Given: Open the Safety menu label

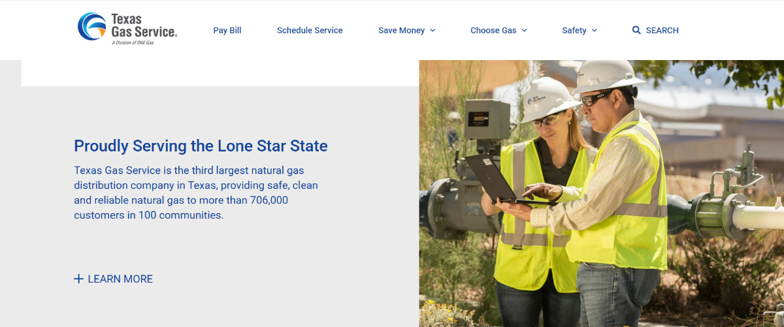Looking at the screenshot, I should (574, 31).
